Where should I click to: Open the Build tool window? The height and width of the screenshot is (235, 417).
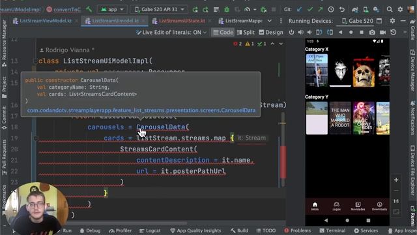tap(239, 230)
